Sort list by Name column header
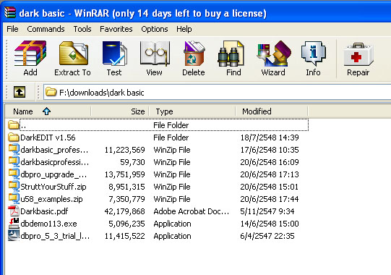The width and height of the screenshot is (391, 275). coord(48,111)
